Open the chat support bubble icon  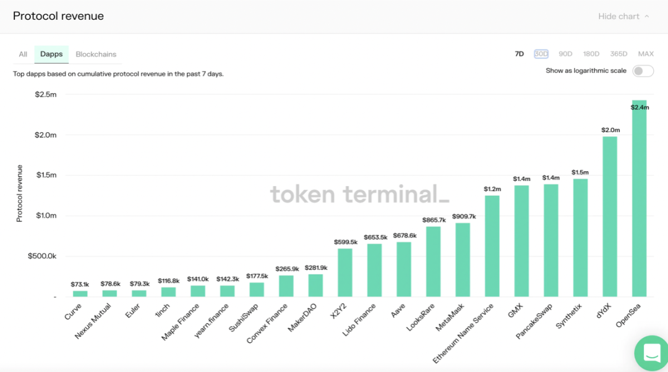point(651,353)
